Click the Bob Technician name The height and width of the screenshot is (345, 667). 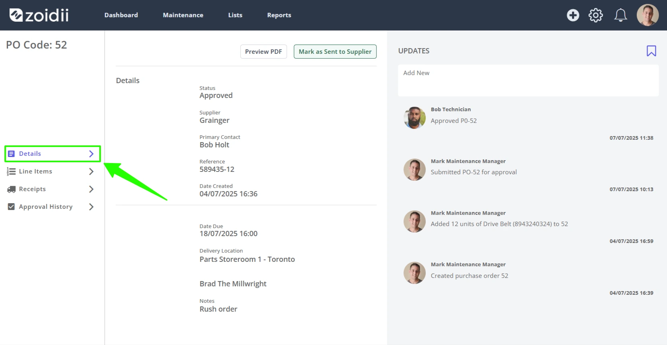451,109
